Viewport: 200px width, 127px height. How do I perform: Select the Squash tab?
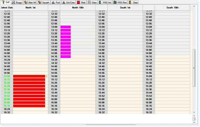pos(44,3)
